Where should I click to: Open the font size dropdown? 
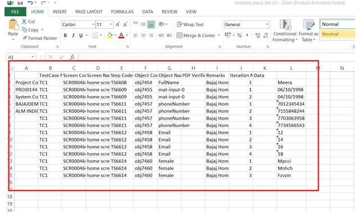pyautogui.click(x=111, y=24)
